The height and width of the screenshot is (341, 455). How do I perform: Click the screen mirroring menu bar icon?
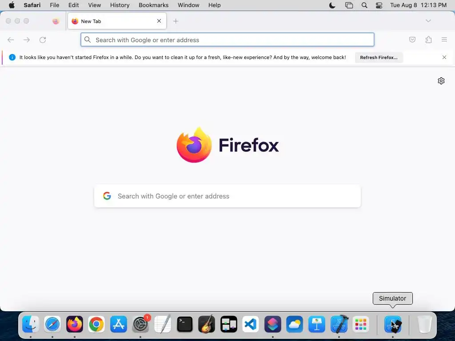click(x=349, y=5)
